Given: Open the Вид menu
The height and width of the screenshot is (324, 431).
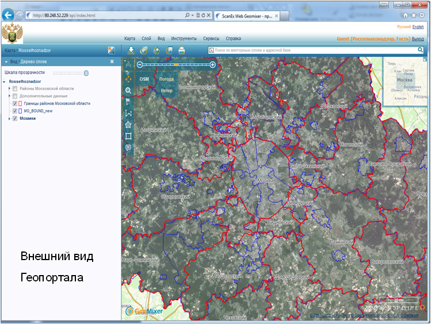Looking at the screenshot, I should [x=161, y=39].
